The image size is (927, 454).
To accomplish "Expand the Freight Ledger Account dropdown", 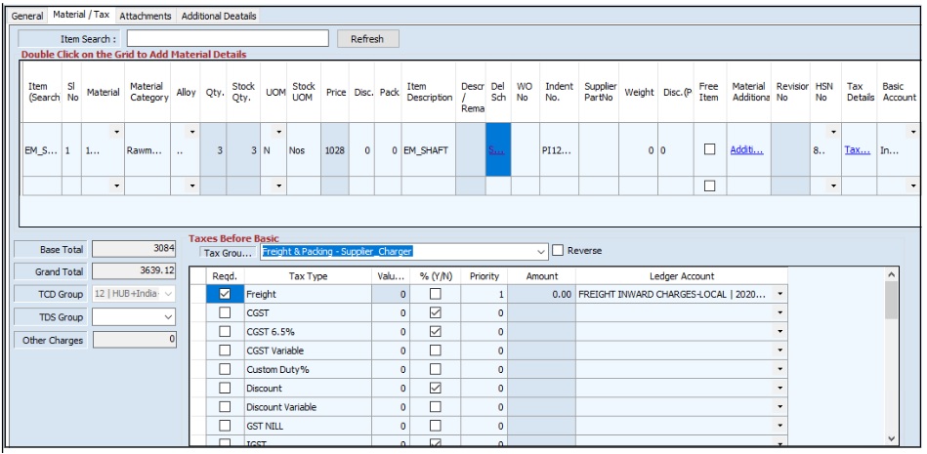I will pos(780,294).
